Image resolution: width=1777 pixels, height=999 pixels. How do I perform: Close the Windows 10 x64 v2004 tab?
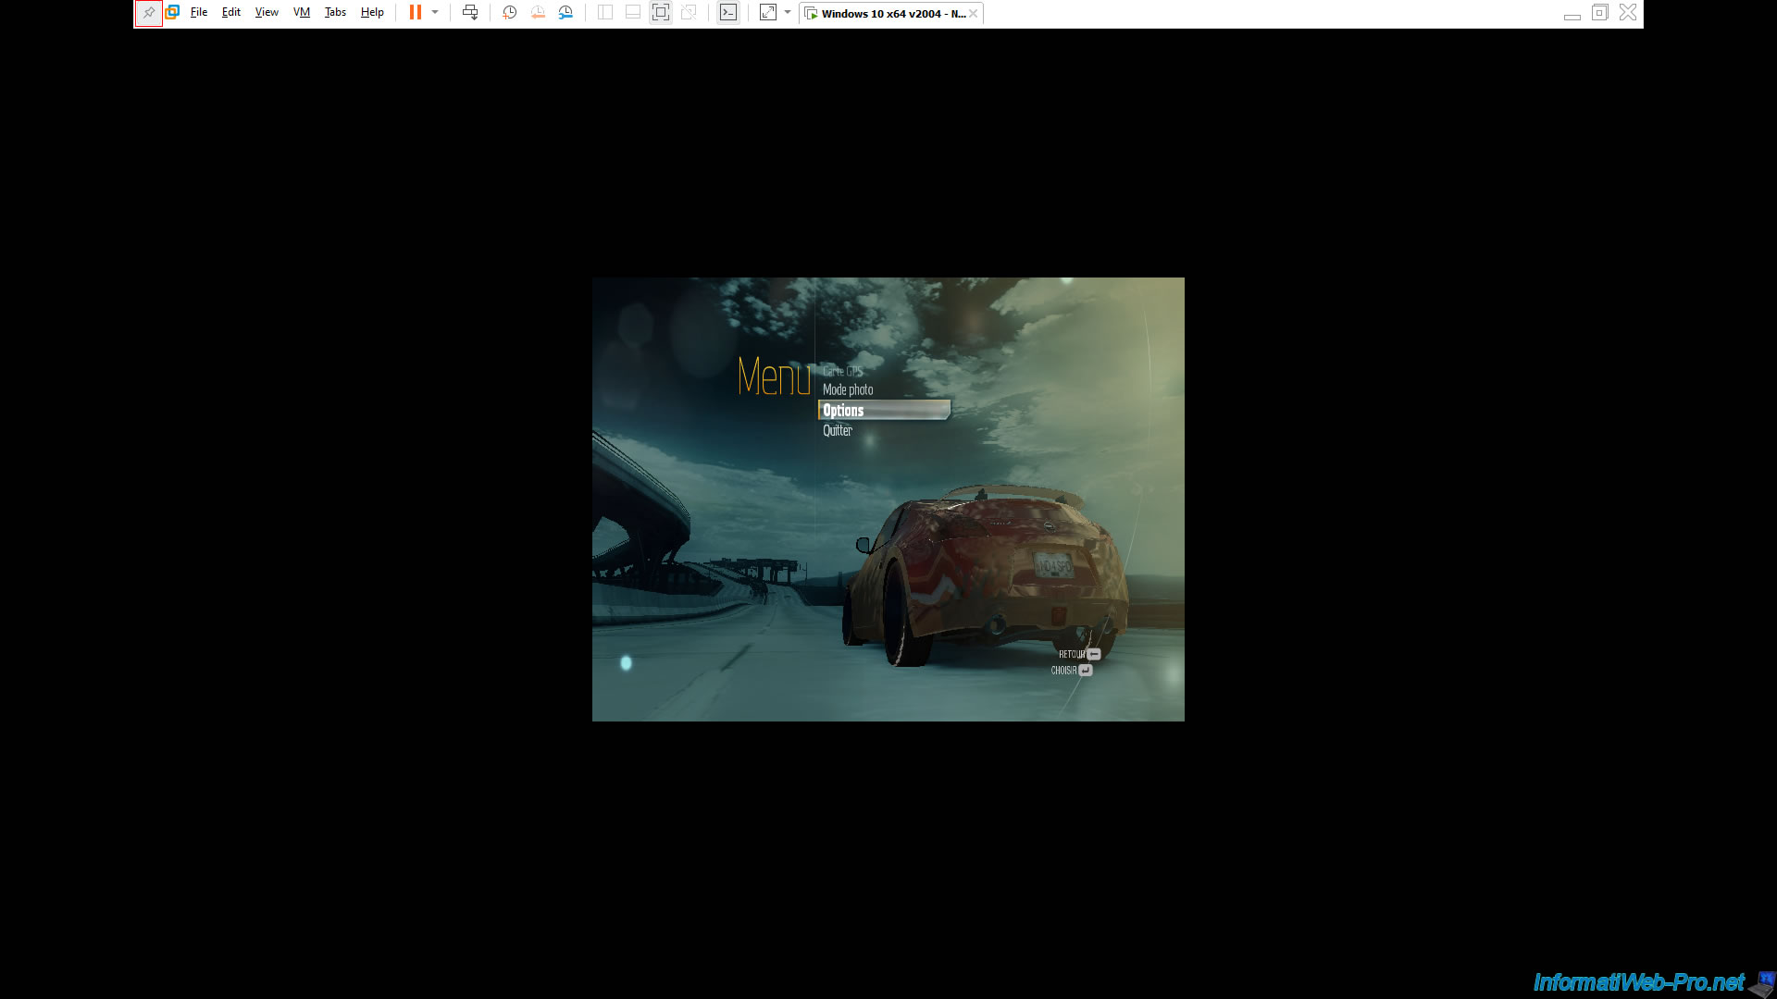[974, 14]
